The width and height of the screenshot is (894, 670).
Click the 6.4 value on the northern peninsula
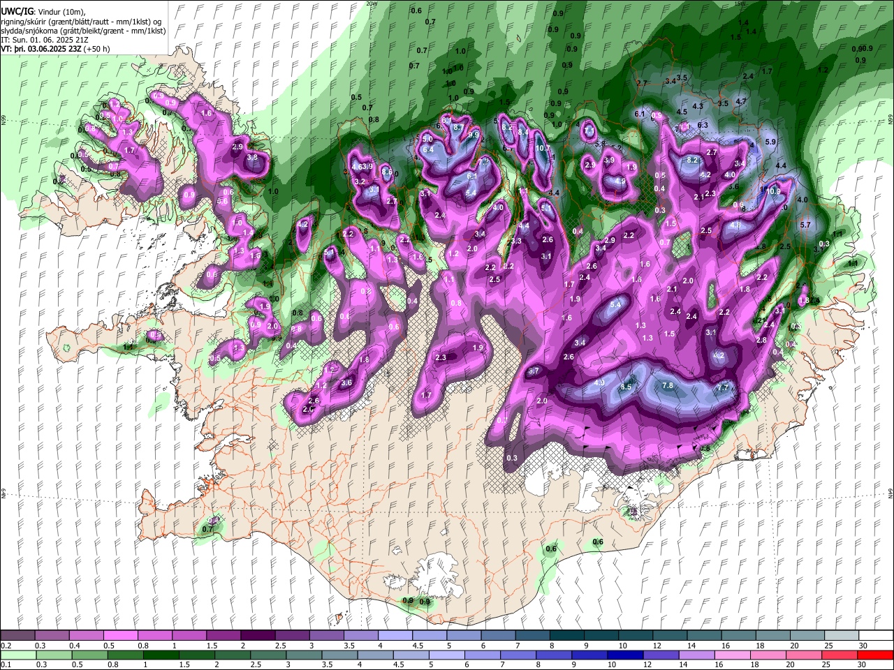[x=428, y=149]
